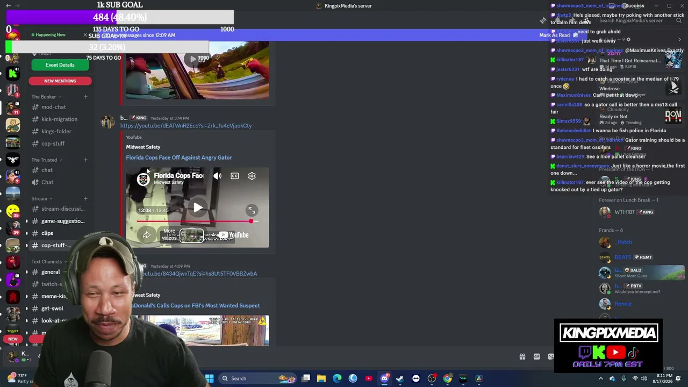The height and width of the screenshot is (387, 688).
Task: Open the stream-discussion channel
Action: [59, 209]
